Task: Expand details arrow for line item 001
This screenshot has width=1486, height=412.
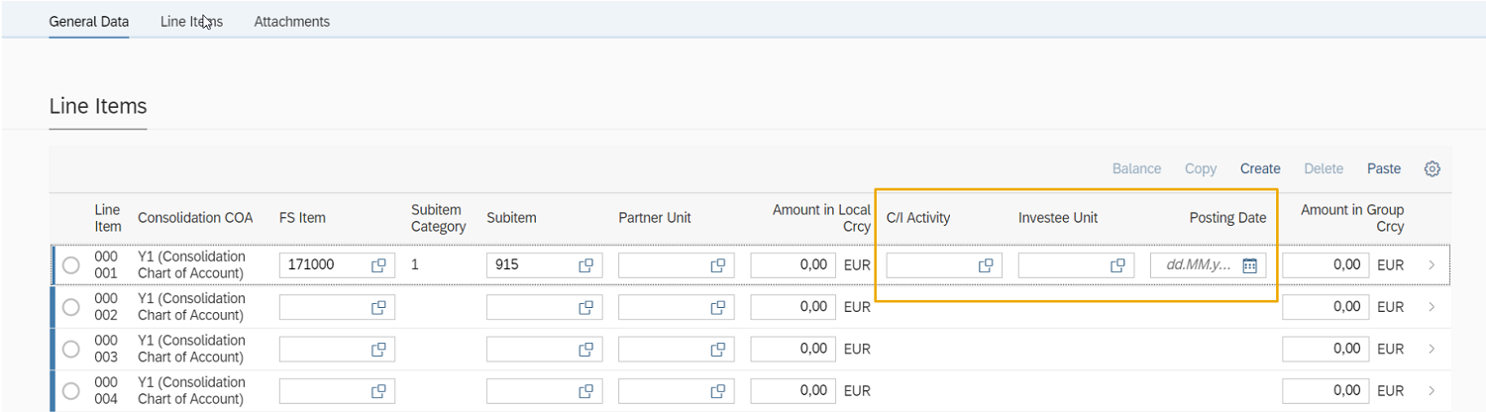Action: pos(1432,265)
